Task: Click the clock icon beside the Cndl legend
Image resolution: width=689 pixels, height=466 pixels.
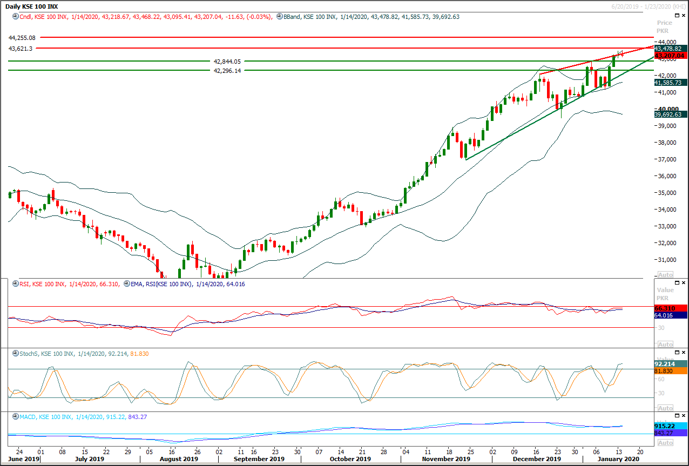Action: (16, 17)
